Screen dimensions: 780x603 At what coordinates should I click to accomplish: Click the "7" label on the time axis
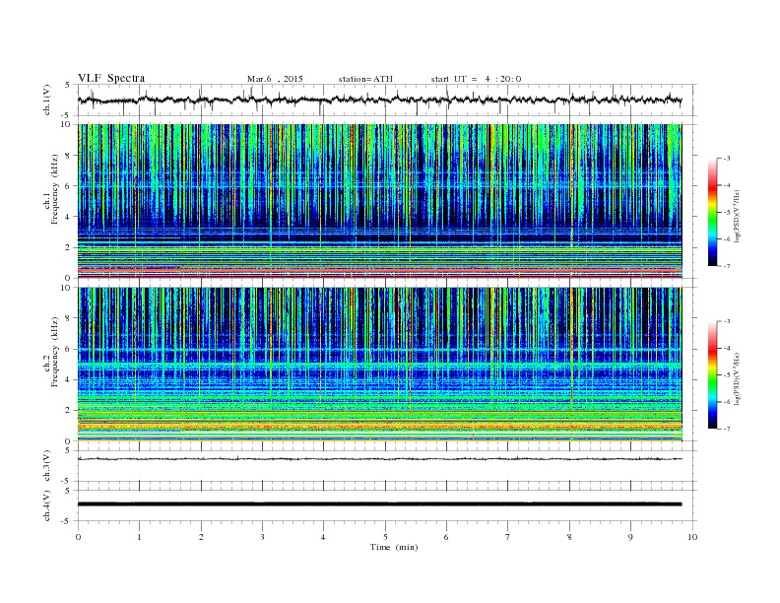point(508,537)
